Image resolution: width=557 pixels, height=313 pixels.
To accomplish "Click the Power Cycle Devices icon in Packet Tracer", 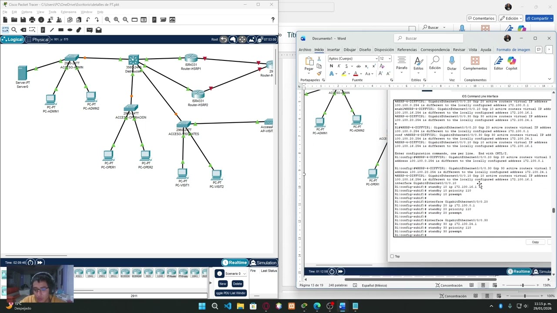I will pos(30,263).
